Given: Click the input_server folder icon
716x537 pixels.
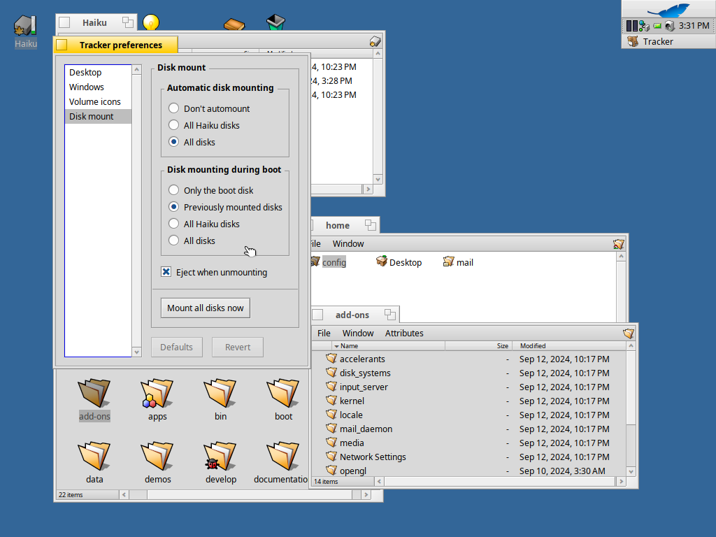Looking at the screenshot, I should pos(331,387).
